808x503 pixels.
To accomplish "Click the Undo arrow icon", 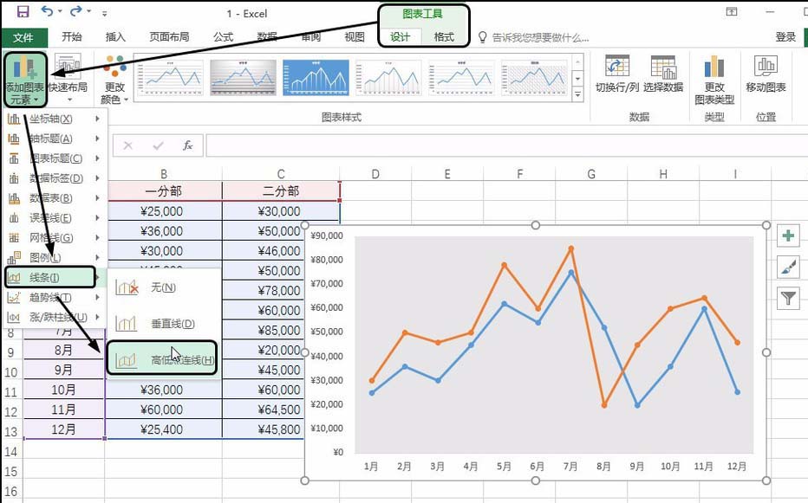I will [47, 11].
